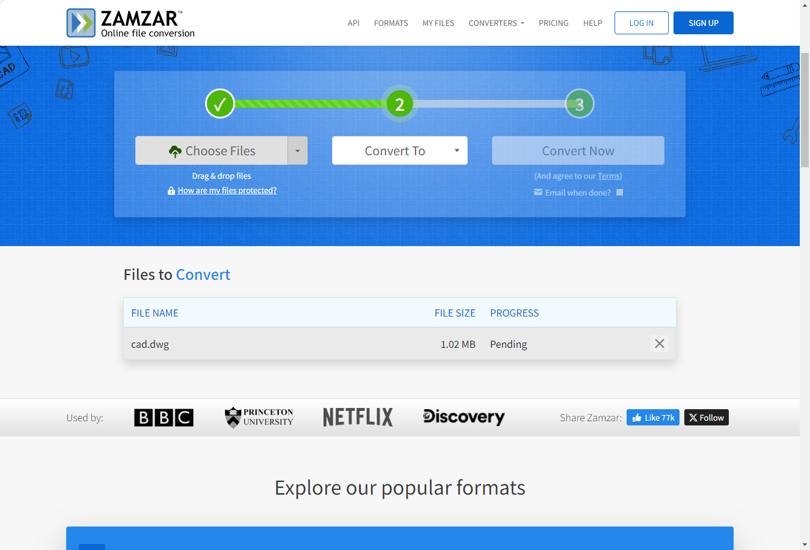The height and width of the screenshot is (550, 810).
Task: Enable the Email when done checkbox
Action: [619, 193]
